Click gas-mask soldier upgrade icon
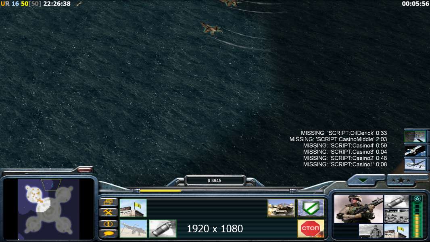Screen dimensions: 430x242 pos(371,231)
